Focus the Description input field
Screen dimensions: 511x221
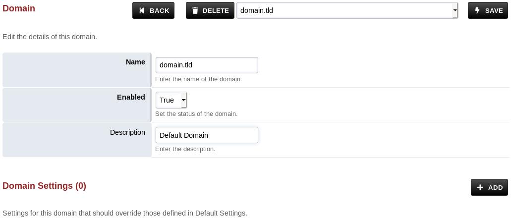pyautogui.click(x=207, y=135)
